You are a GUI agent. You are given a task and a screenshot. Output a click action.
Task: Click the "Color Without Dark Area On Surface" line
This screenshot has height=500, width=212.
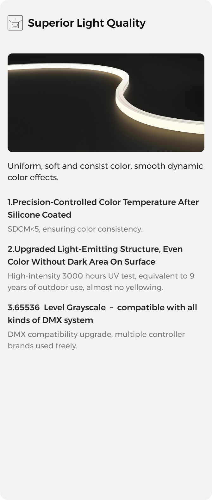81,262
